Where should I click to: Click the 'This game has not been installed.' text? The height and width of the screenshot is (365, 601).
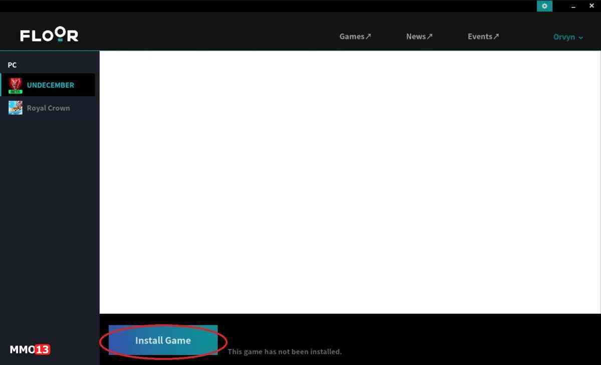click(284, 351)
